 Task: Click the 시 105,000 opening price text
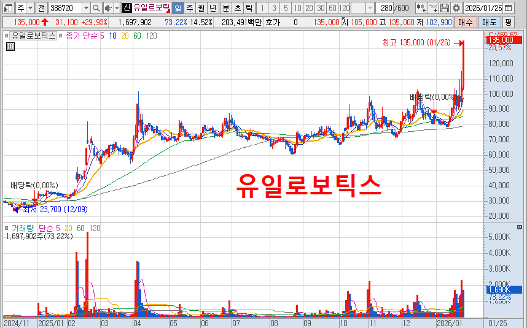(359, 23)
